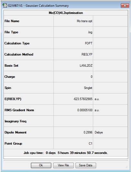
Task: Click the Save Data button
Action: 86,165
